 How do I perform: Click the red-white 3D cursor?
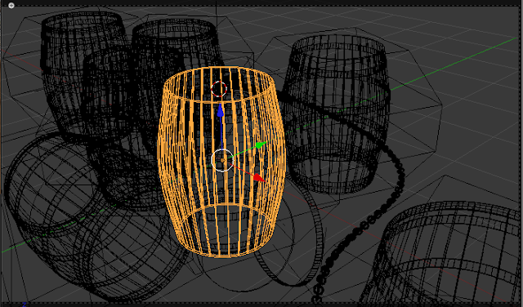[x=219, y=89]
